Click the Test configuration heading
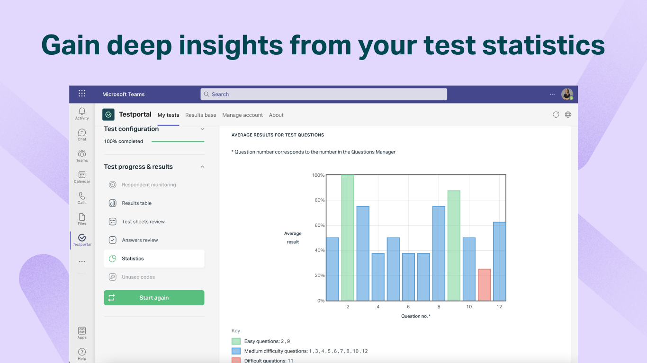 click(x=131, y=129)
